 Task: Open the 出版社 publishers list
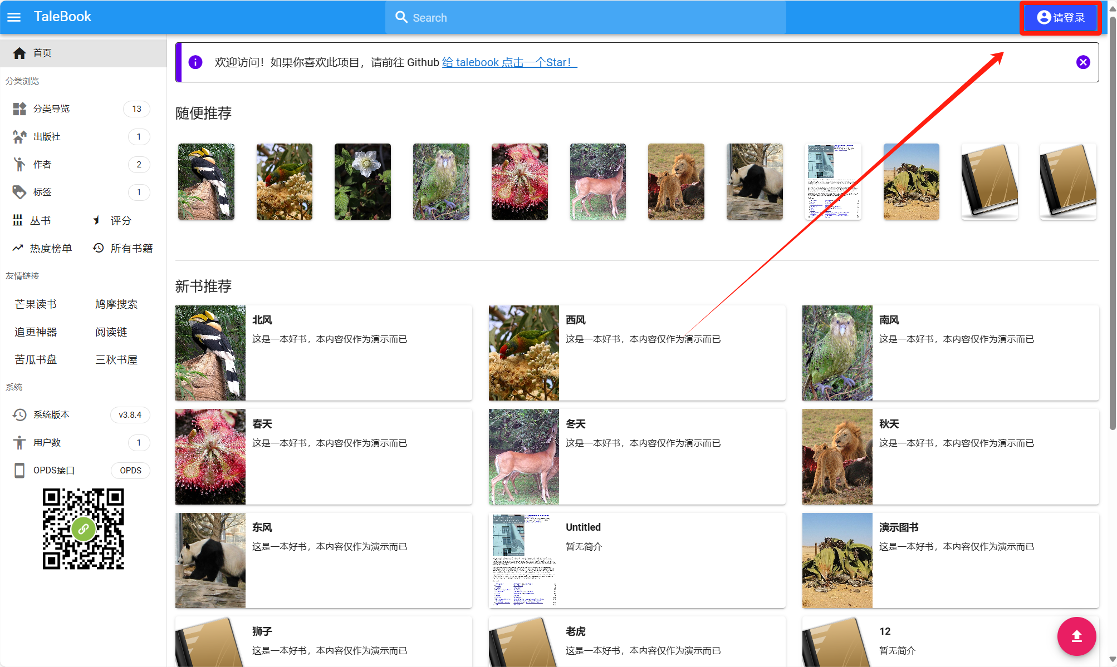pos(47,137)
